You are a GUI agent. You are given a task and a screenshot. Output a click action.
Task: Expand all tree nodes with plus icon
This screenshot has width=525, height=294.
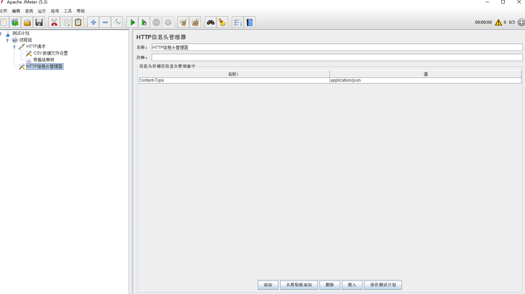(93, 22)
